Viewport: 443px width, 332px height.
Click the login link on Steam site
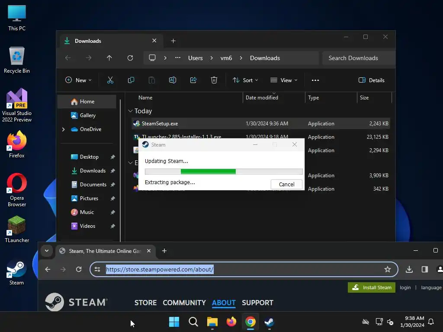405,287
